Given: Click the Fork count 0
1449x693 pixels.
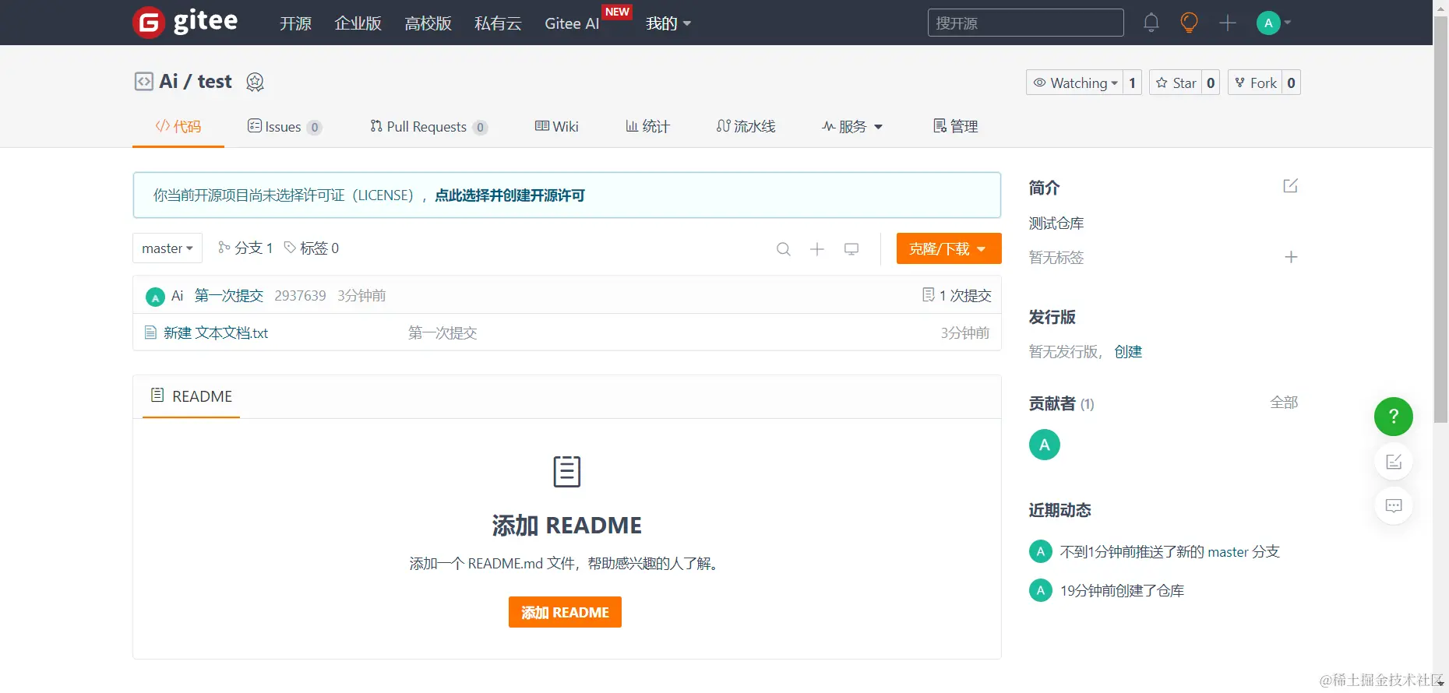Looking at the screenshot, I should pyautogui.click(x=1291, y=83).
